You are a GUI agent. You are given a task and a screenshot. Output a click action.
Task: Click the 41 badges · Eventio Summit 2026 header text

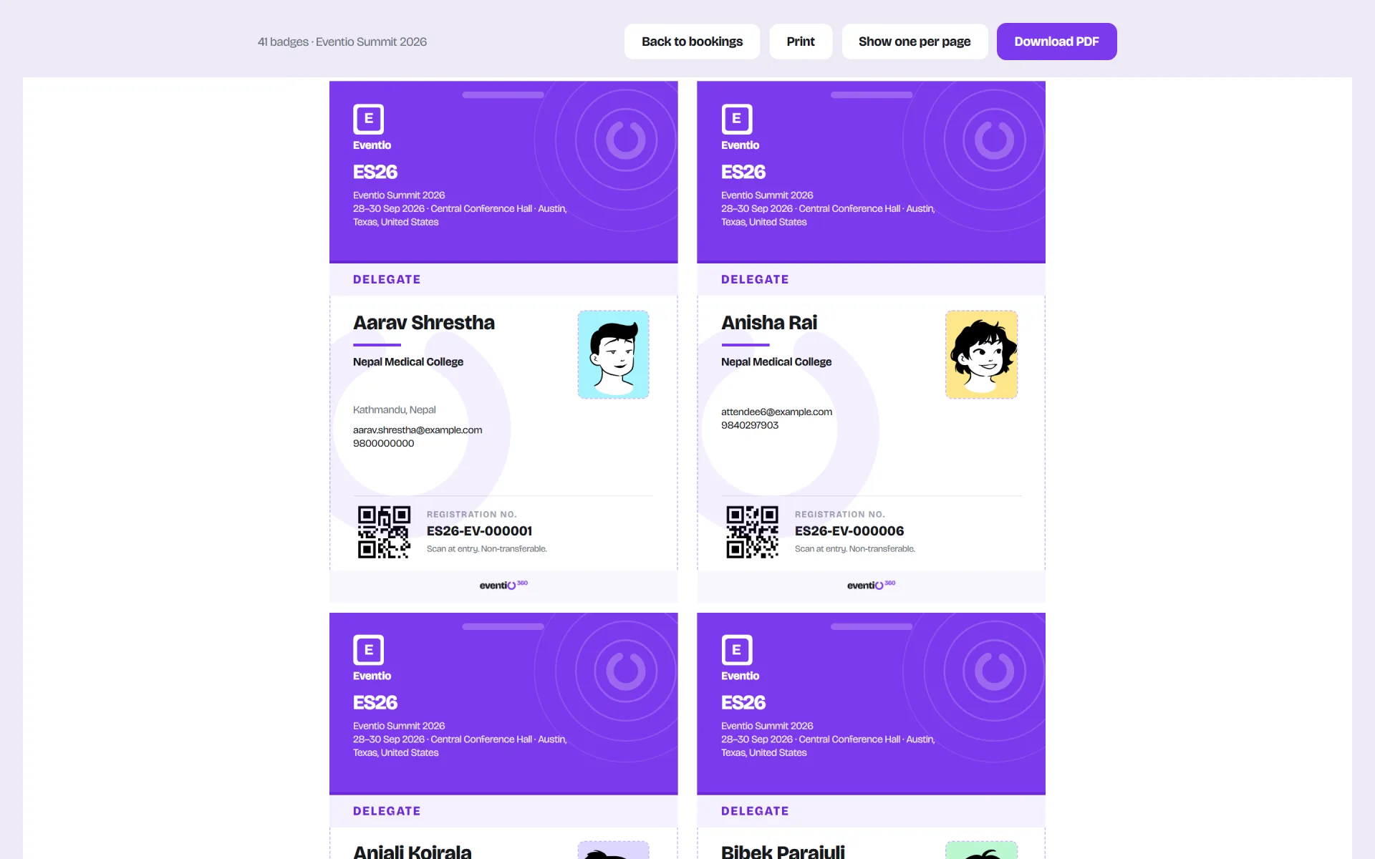click(342, 42)
